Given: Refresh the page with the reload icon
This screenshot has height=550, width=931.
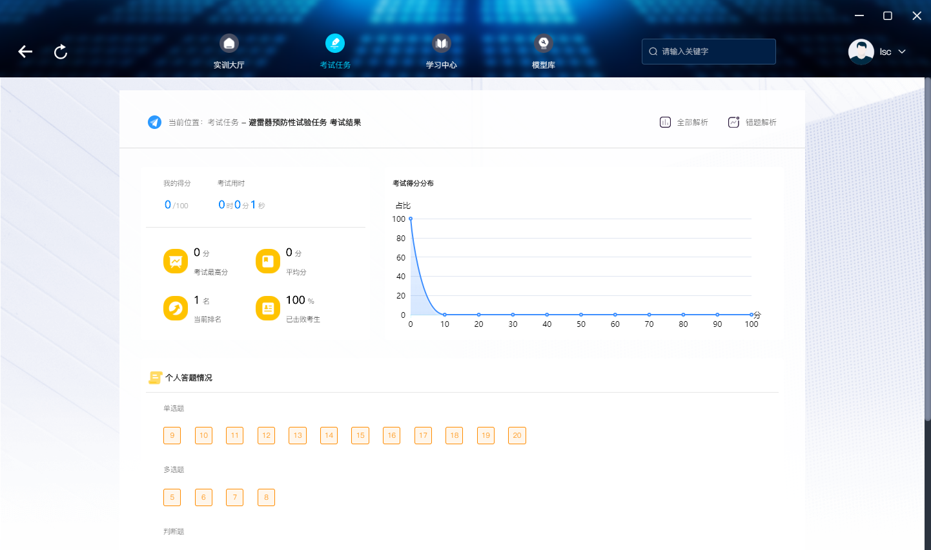Looking at the screenshot, I should (61, 52).
